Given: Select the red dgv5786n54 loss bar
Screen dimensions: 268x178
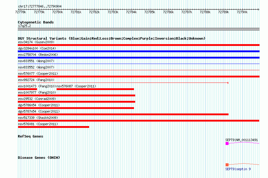Looking at the screenshot, I should (76, 108).
